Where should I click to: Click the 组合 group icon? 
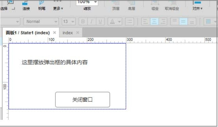155,5
